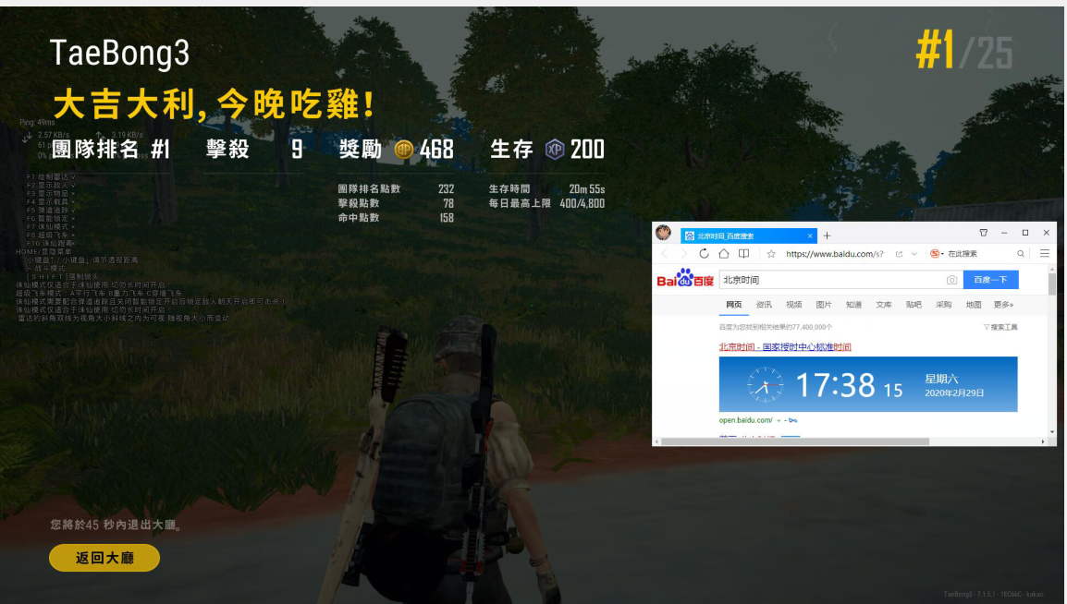The width and height of the screenshot is (1067, 604).
Task: Click the vertical scrollbar down arrow
Action: pyautogui.click(x=1052, y=431)
